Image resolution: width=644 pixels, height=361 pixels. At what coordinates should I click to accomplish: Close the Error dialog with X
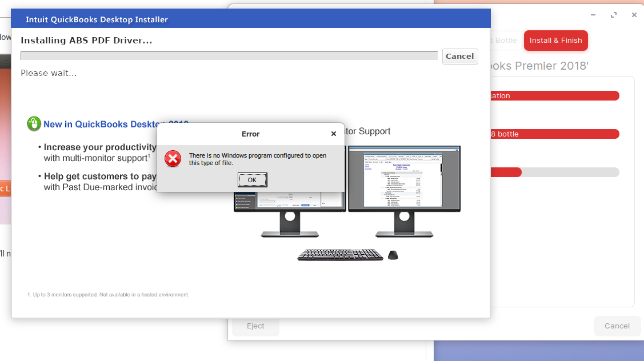click(x=334, y=134)
